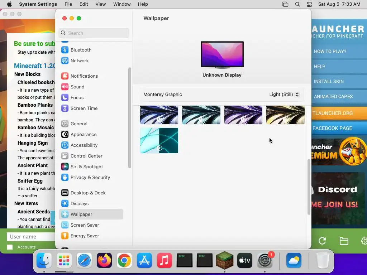Select the purple swirl wallpaper thumbnail
This screenshot has width=367, height=275.
pos(243,115)
